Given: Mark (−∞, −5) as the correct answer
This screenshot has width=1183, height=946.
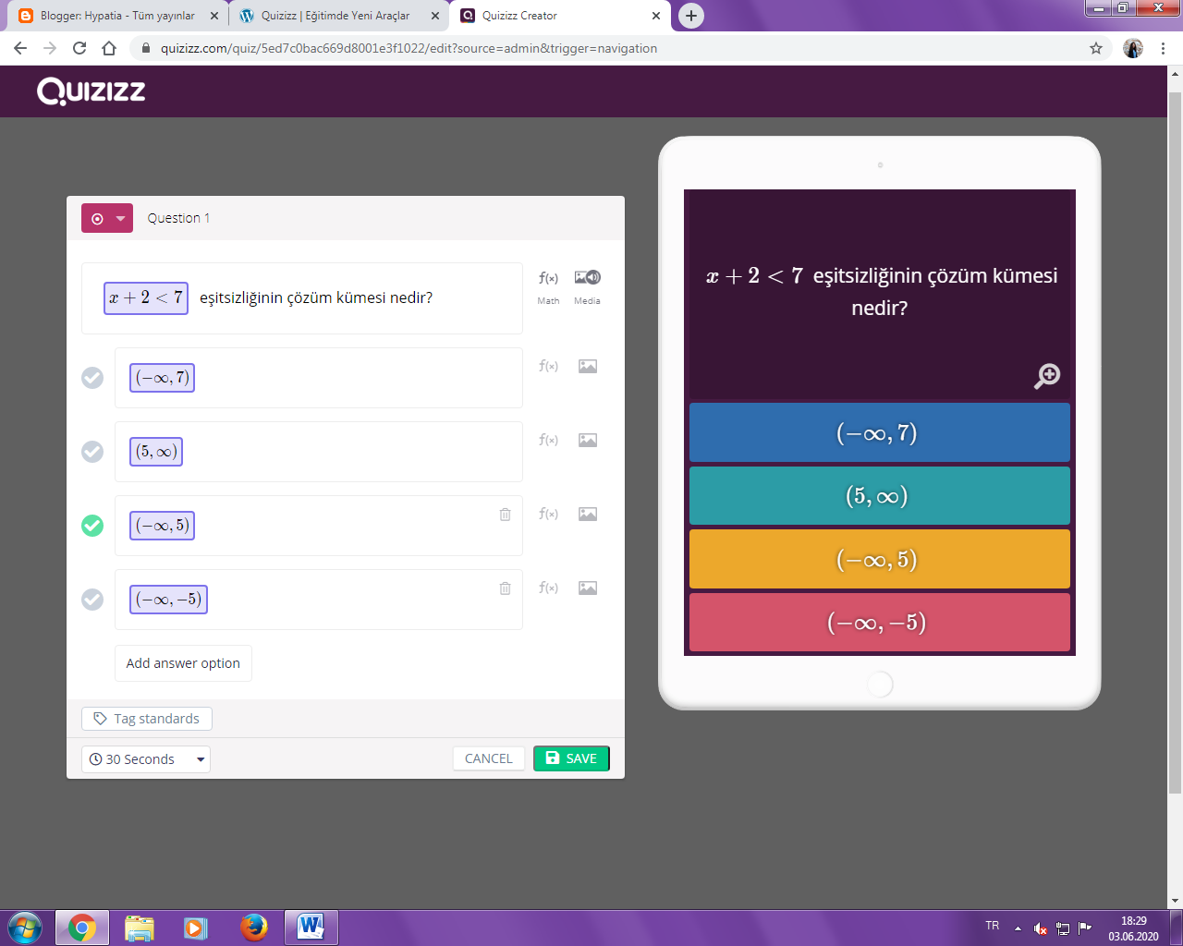Looking at the screenshot, I should pos(91,599).
